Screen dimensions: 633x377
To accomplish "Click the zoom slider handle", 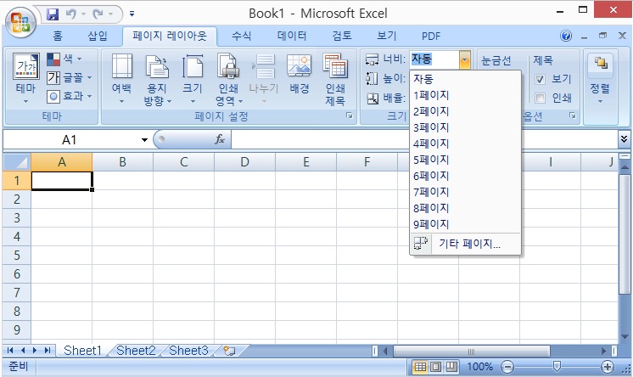I will coord(557,367).
